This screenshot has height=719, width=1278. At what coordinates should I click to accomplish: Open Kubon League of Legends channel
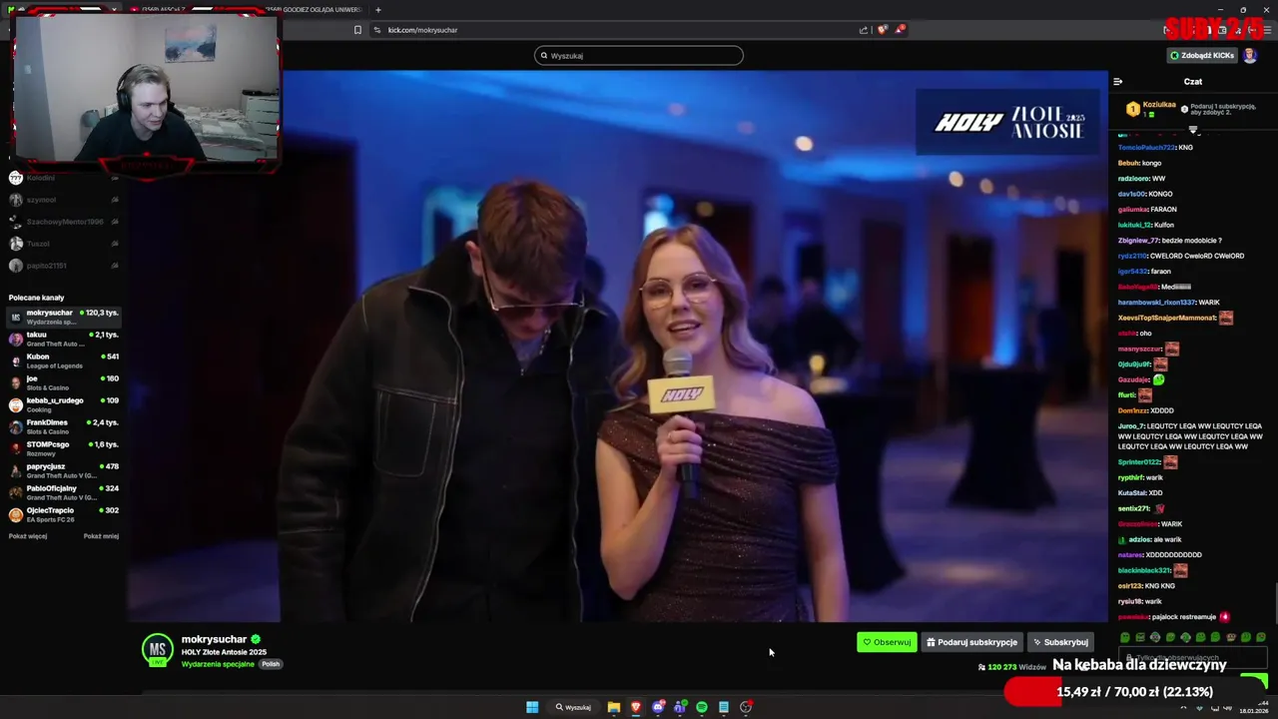64,360
